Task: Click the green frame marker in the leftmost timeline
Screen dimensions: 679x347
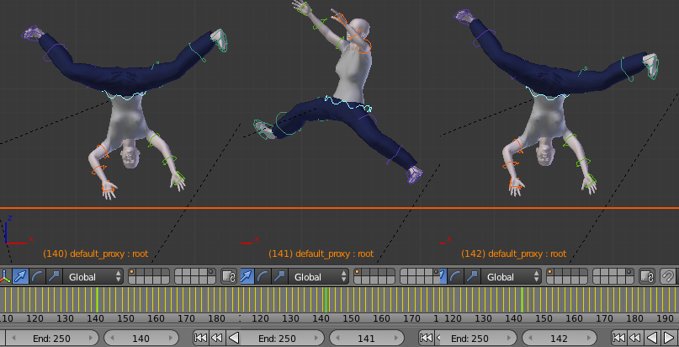Action: 97,300
